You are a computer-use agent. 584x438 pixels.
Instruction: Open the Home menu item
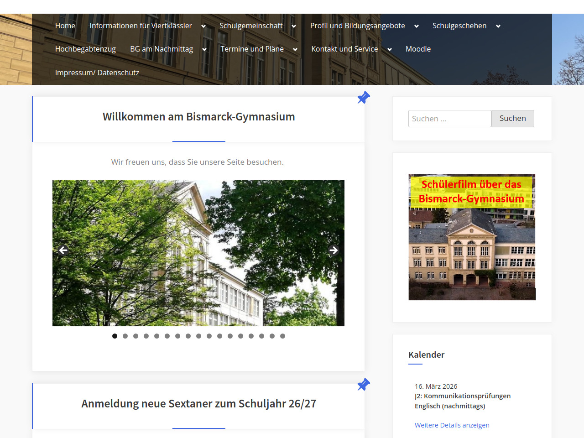[65, 26]
